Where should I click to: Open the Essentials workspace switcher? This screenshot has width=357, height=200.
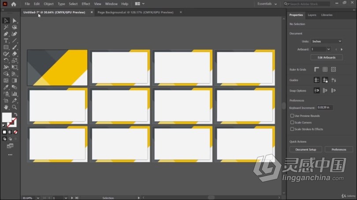point(267,4)
